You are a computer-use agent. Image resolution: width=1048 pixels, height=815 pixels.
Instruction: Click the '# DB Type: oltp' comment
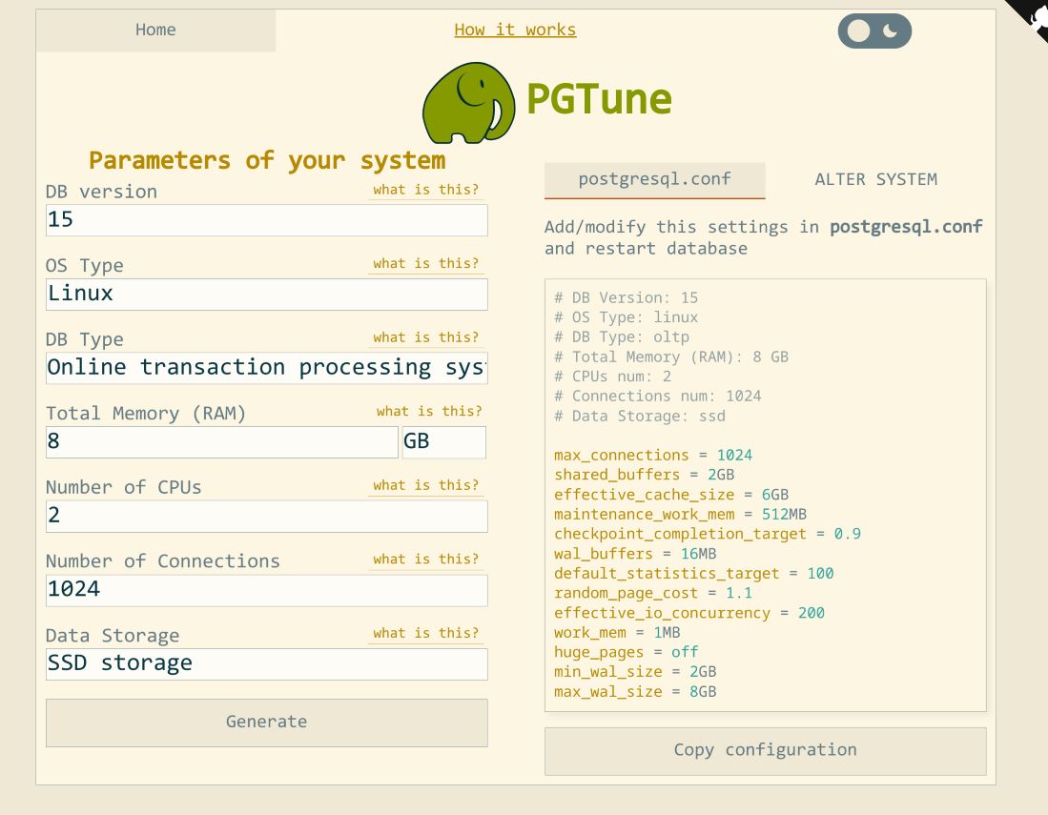point(622,337)
